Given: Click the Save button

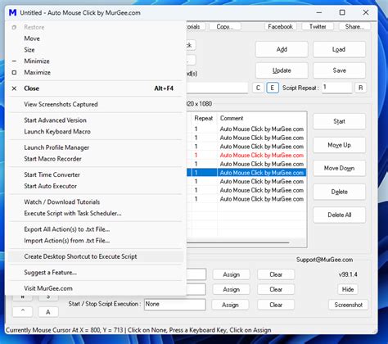Looking at the screenshot, I should (339, 70).
